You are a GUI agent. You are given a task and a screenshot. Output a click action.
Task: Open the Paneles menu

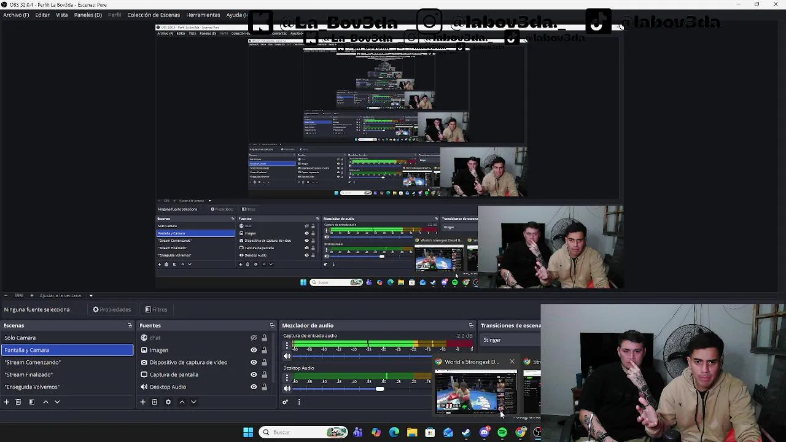tap(88, 15)
